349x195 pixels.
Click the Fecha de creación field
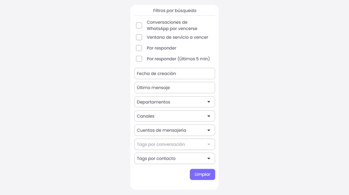coord(174,73)
